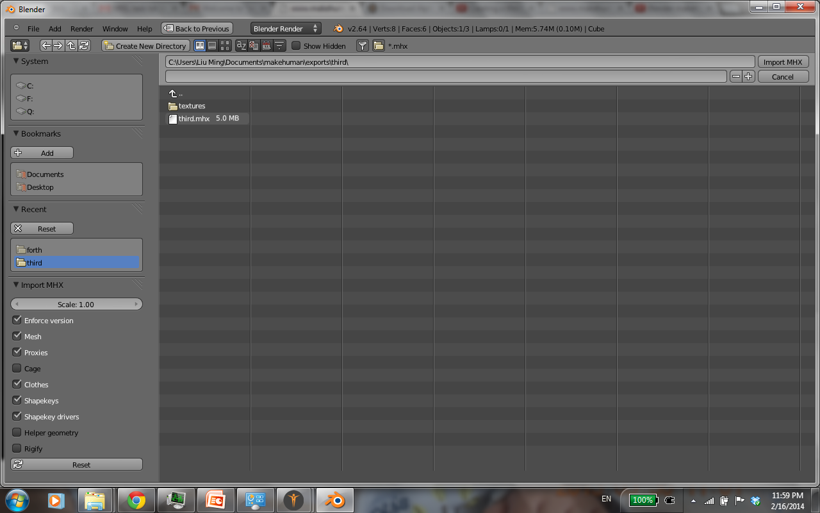The height and width of the screenshot is (513, 820).
Task: Toggle Shapekey drivers checkbox
Action: (17, 416)
